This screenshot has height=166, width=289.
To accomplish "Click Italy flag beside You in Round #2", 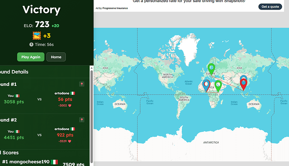I will [x=17, y=131].
